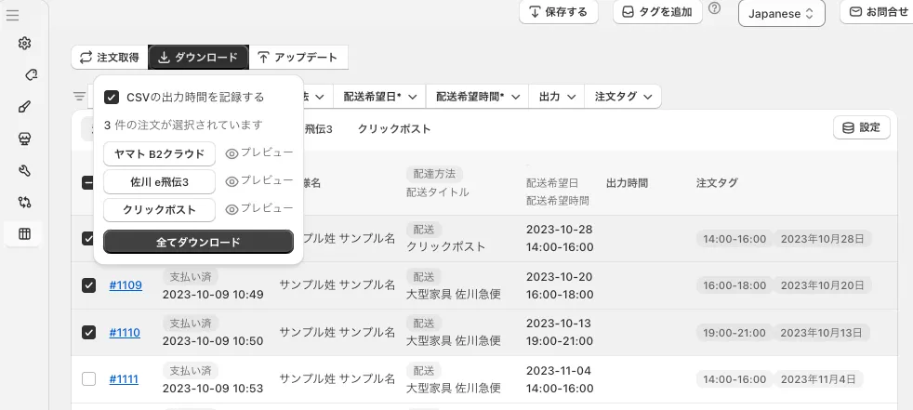
Task: Click the 設定 settings button
Action: 861,128
